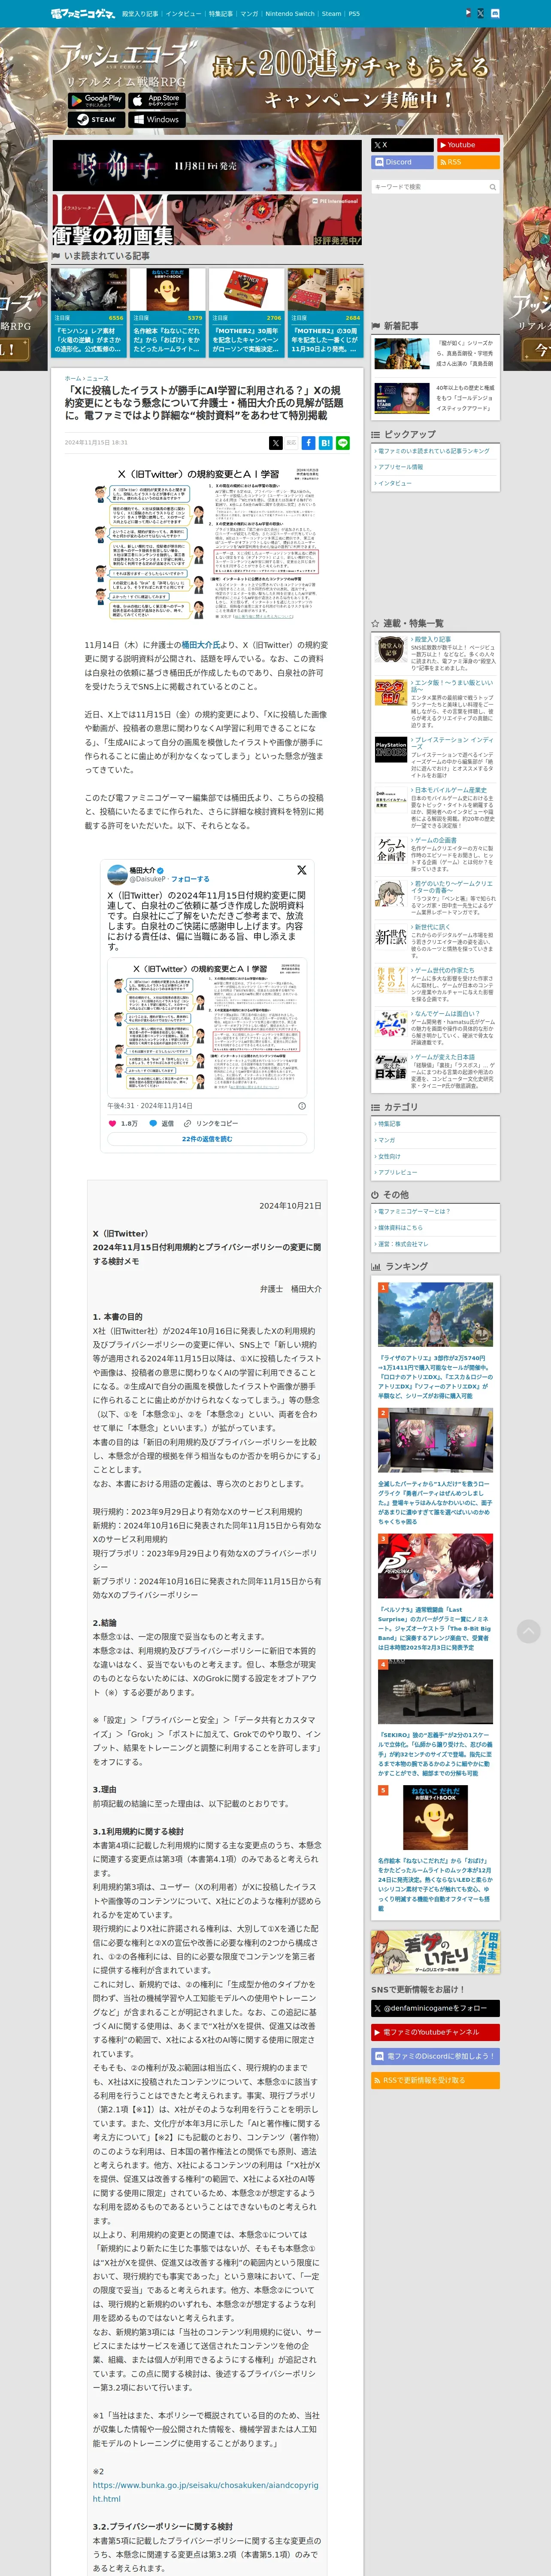Screen dimensions: 551x2576
Task: Open アプリセール情報 pickup link
Action: [x=400, y=467]
